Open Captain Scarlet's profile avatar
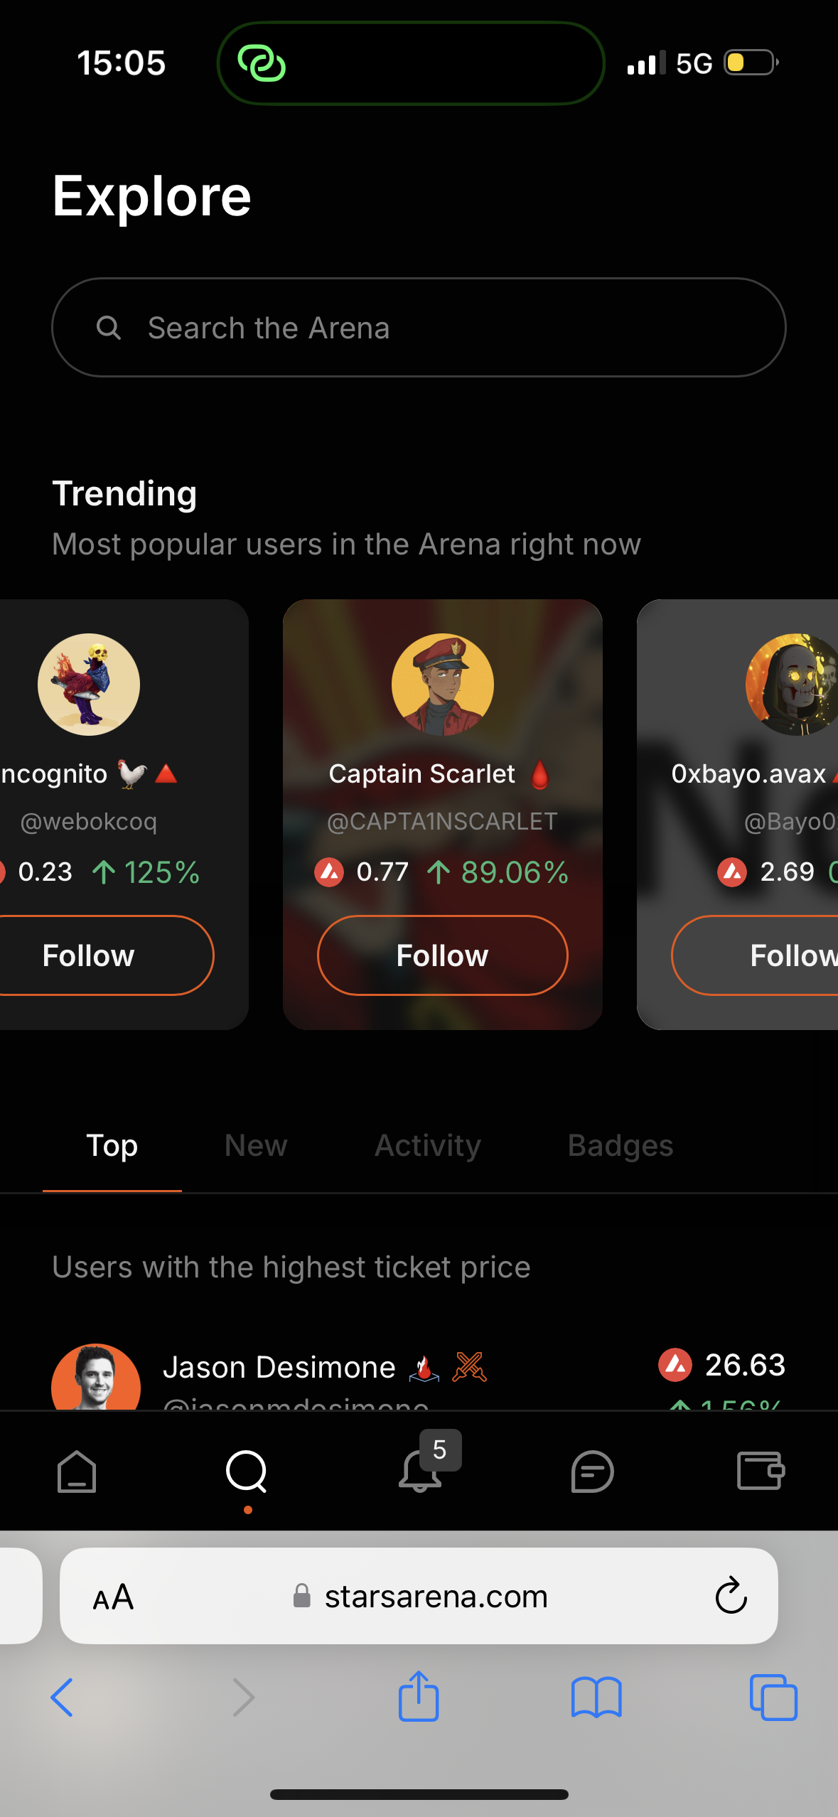Screen dimensions: 838x1817 443,685
